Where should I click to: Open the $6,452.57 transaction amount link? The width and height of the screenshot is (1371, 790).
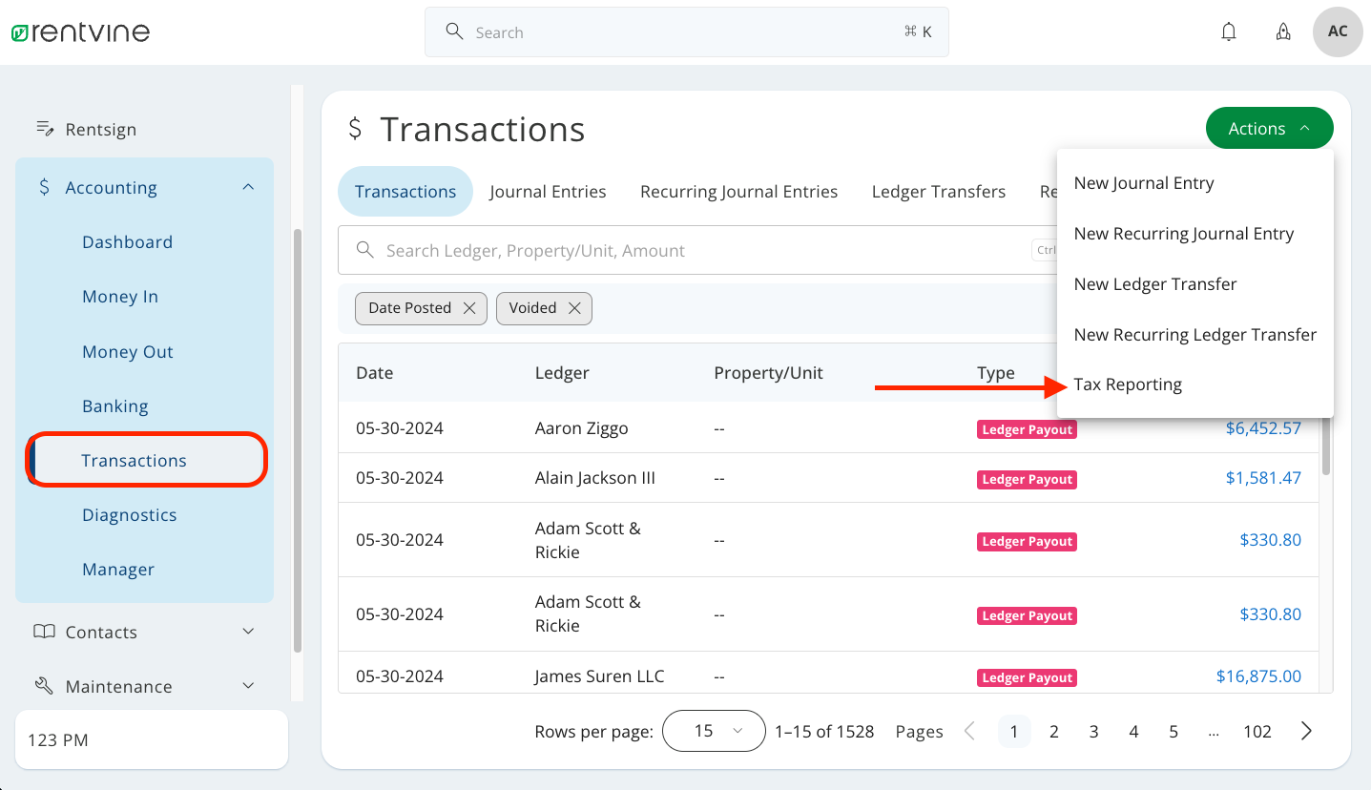point(1263,428)
